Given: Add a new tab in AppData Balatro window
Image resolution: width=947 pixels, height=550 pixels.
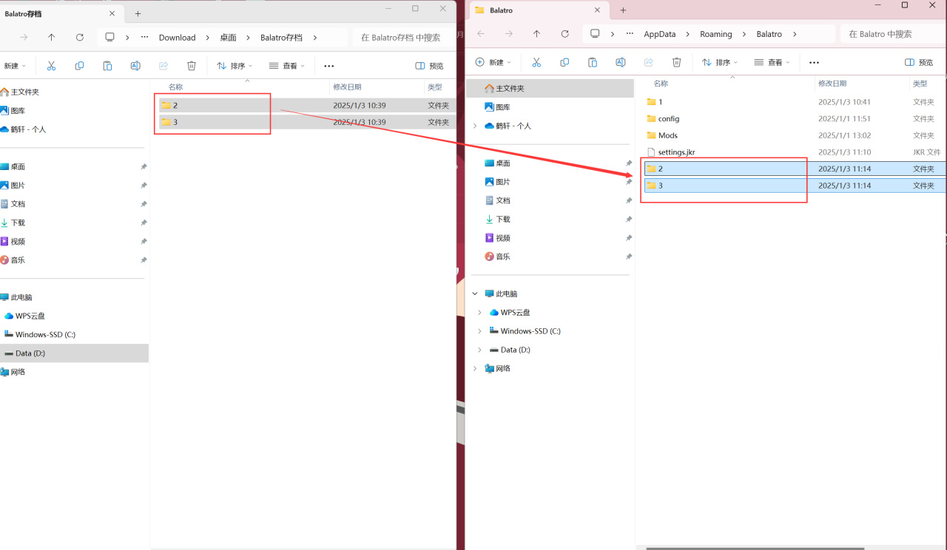Looking at the screenshot, I should pyautogui.click(x=623, y=10).
